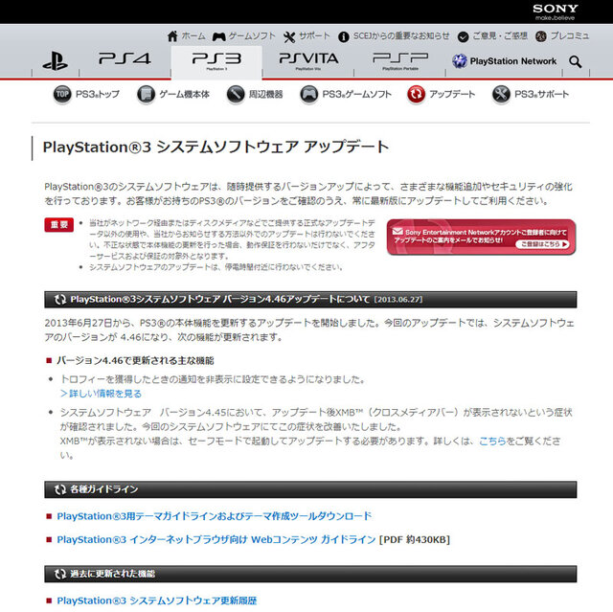Open the PlayStation Network tab

tap(505, 61)
